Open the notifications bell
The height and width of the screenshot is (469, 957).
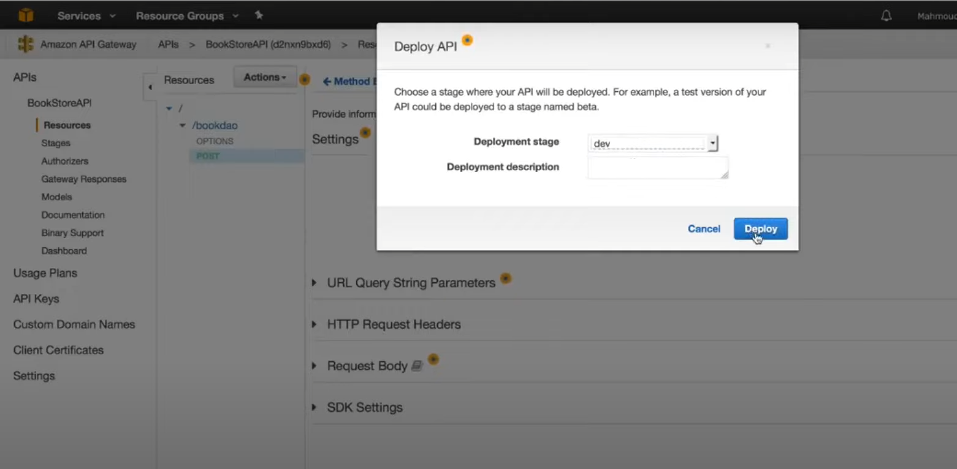886,16
